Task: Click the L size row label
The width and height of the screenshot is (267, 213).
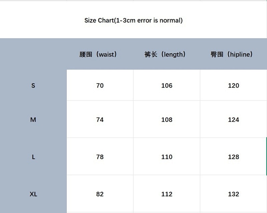Action: 33,157
